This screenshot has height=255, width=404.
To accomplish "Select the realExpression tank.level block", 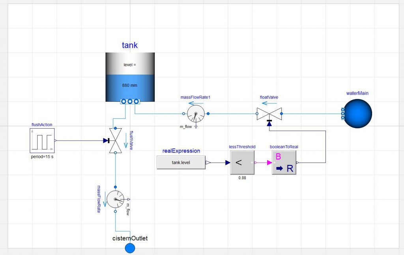I will [x=181, y=163].
